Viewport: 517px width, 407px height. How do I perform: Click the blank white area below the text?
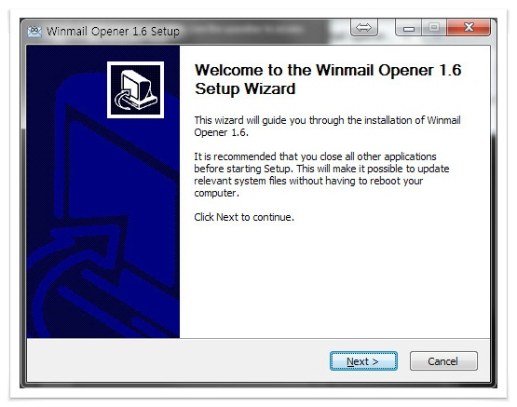(x=334, y=280)
